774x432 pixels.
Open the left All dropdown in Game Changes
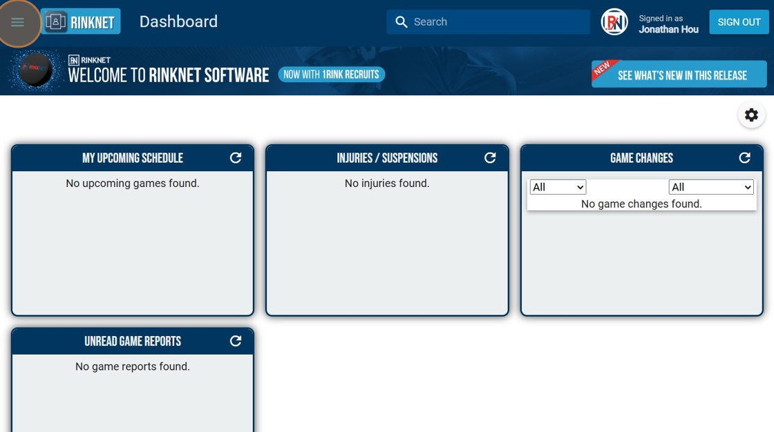[x=558, y=187]
